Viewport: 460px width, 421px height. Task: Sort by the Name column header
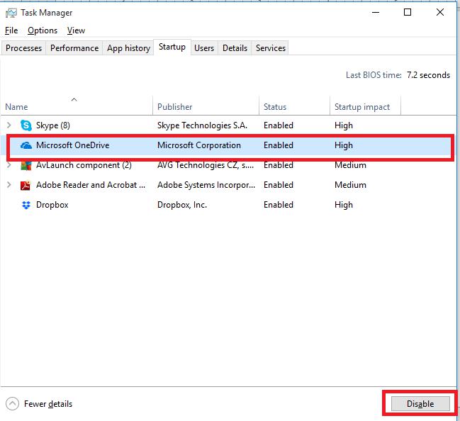pyautogui.click(x=77, y=106)
